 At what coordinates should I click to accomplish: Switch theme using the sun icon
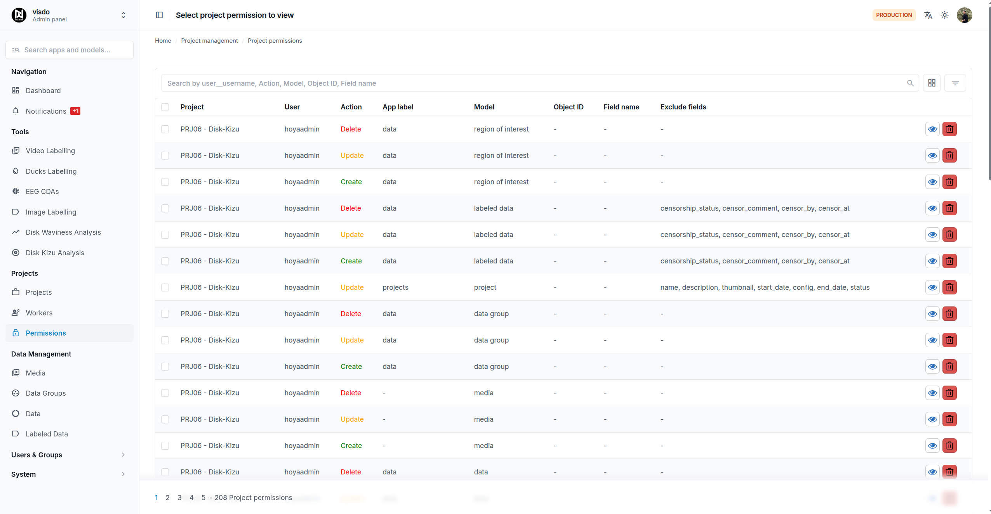945,15
